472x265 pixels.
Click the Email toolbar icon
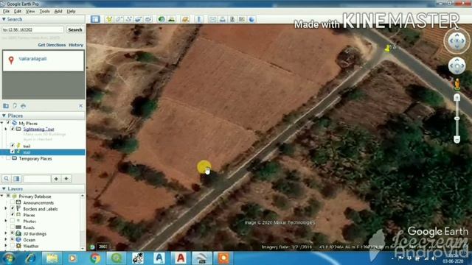coord(212,19)
